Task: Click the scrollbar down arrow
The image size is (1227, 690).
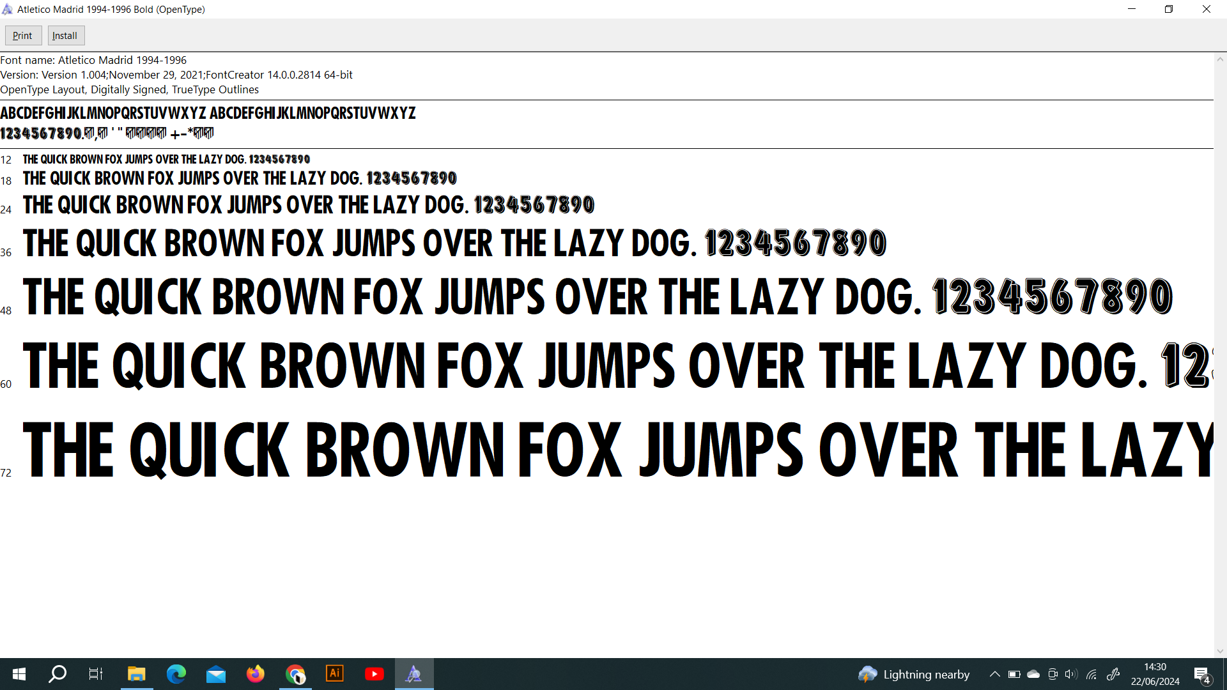Action: 1220,651
